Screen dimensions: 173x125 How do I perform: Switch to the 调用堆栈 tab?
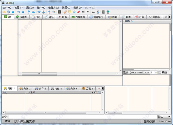[x=96, y=17]
